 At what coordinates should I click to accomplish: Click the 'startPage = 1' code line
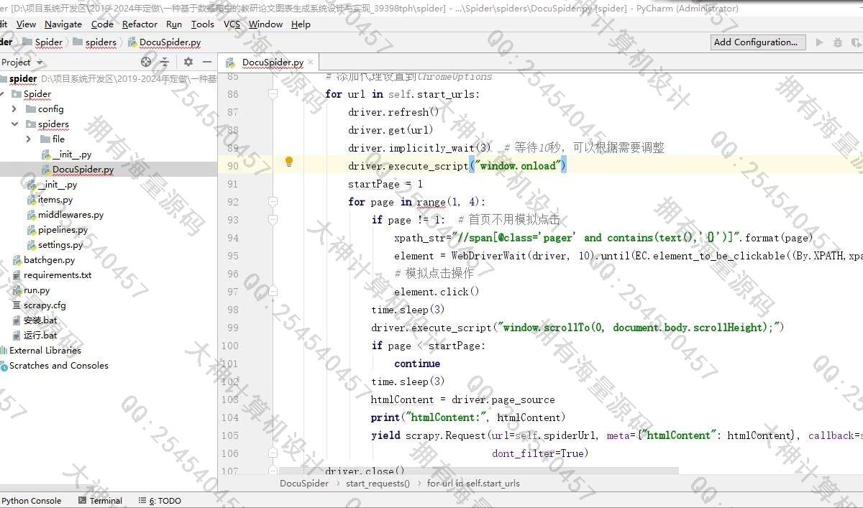pos(385,184)
